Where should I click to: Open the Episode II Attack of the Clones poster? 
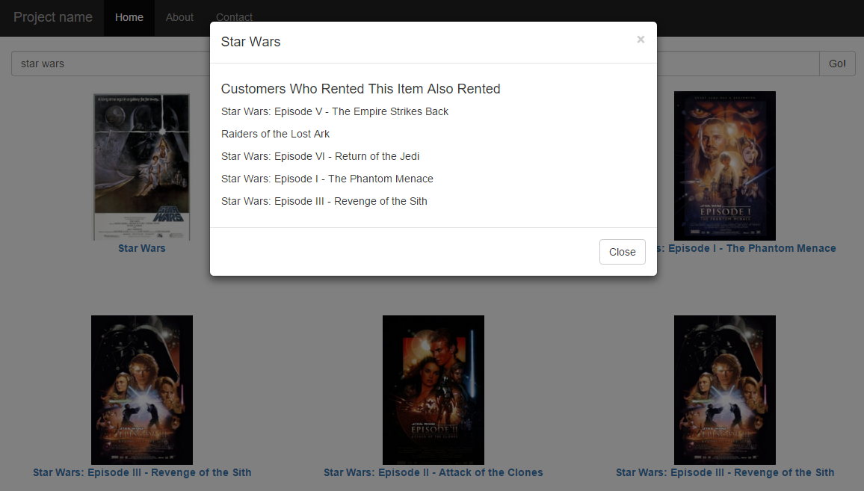(x=433, y=390)
